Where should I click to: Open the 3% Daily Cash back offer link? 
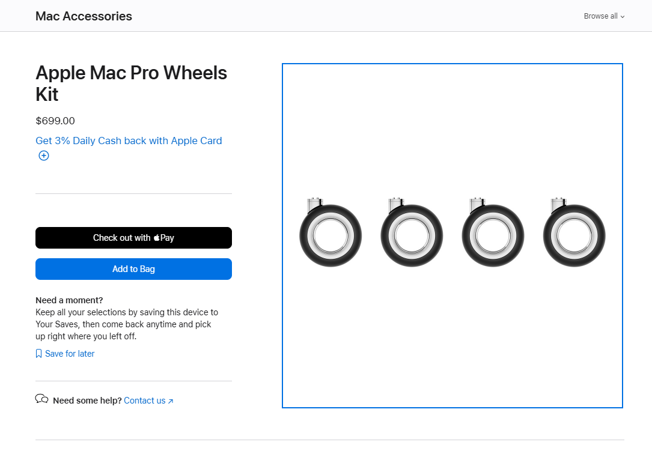coord(129,141)
